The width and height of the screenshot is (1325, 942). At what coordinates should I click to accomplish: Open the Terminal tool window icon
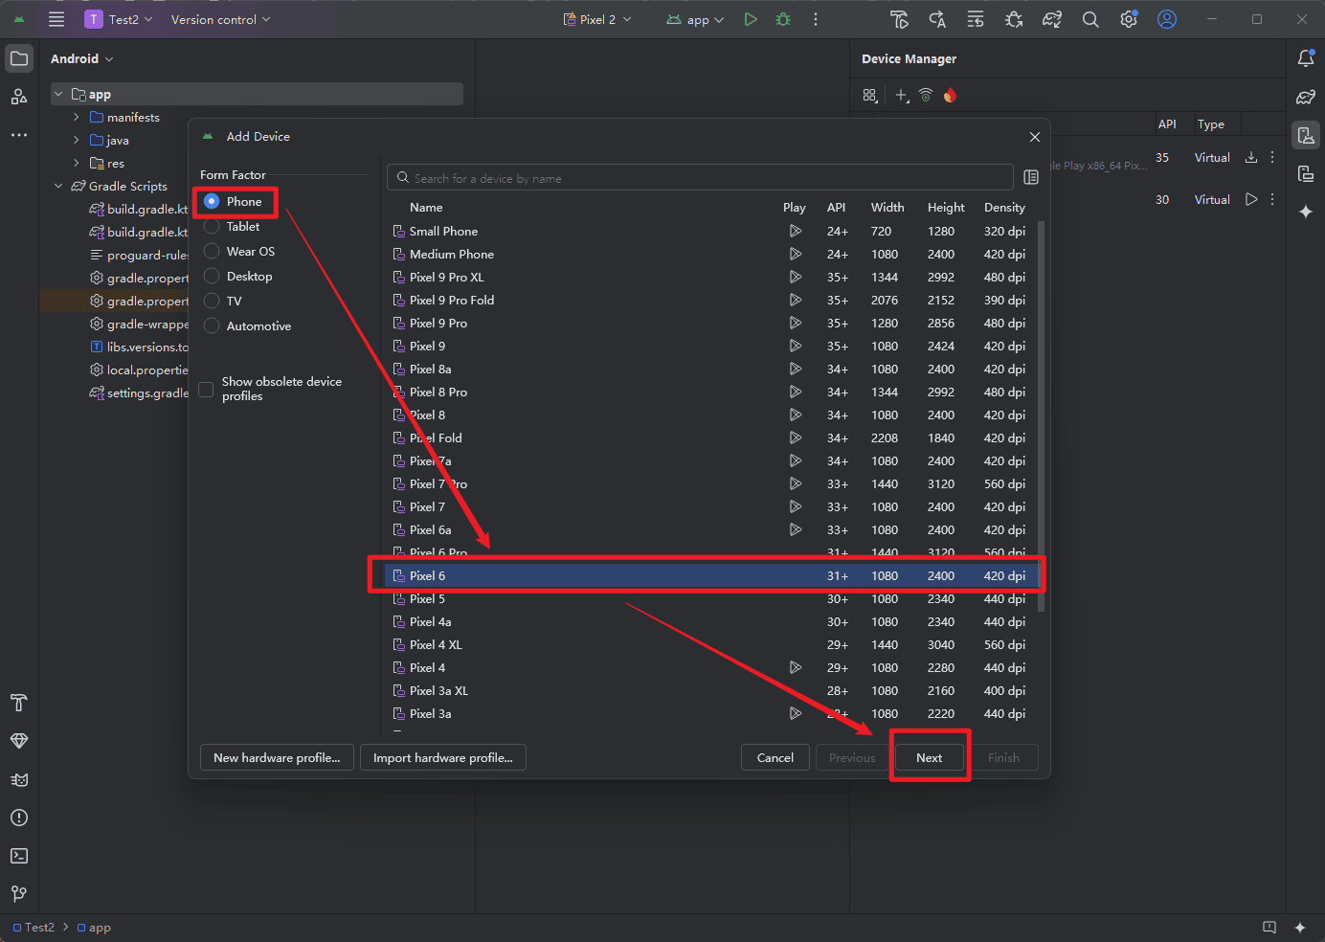click(19, 856)
